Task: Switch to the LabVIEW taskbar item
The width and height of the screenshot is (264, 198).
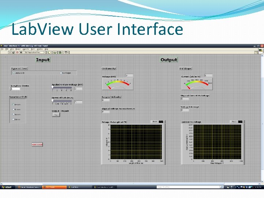Action: click(79, 187)
